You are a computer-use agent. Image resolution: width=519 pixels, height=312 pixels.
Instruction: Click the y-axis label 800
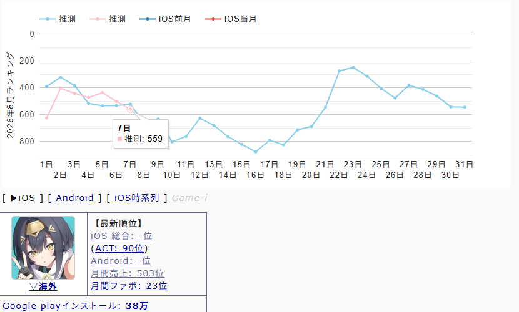click(27, 141)
